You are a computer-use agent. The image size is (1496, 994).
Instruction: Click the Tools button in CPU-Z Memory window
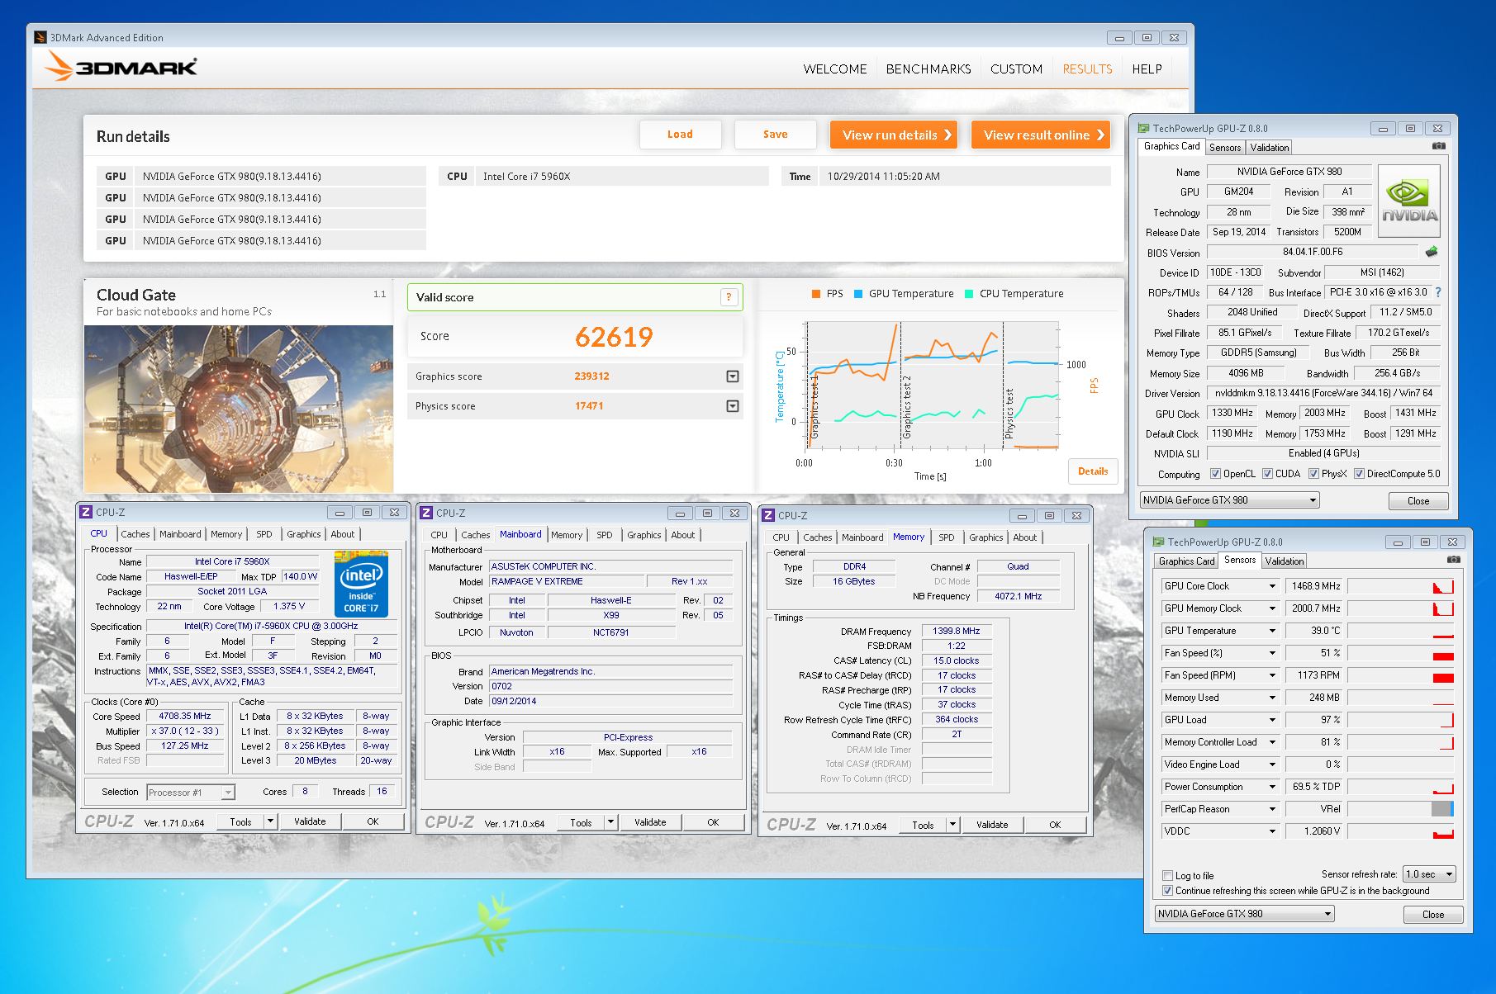point(923,825)
